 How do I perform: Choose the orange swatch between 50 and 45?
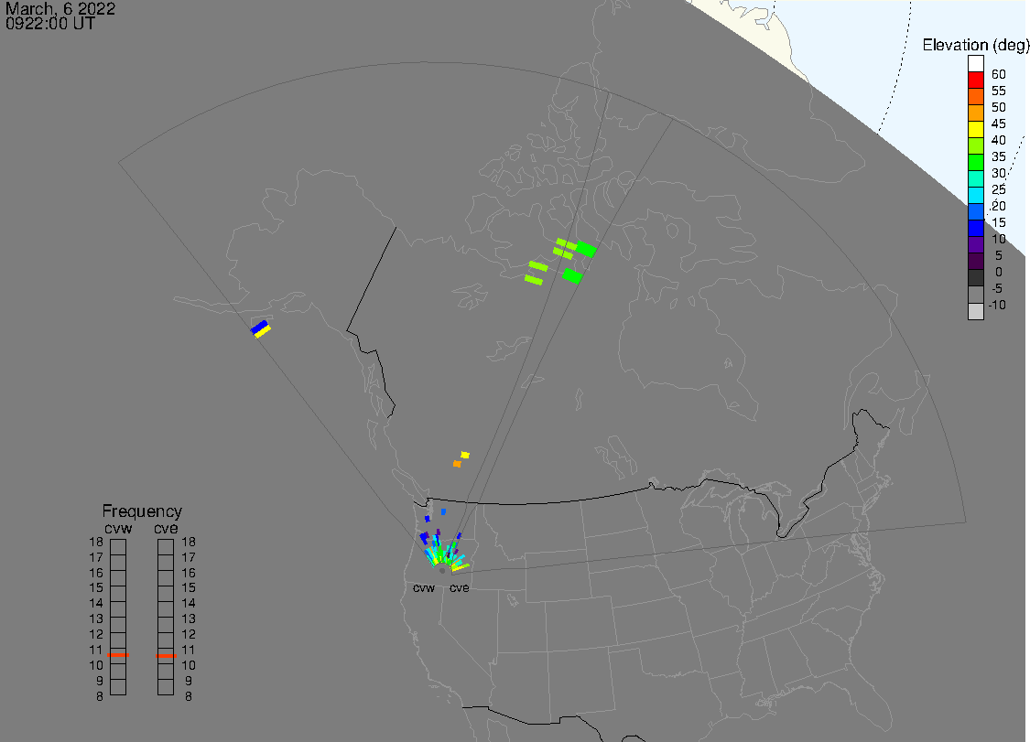pos(975,113)
